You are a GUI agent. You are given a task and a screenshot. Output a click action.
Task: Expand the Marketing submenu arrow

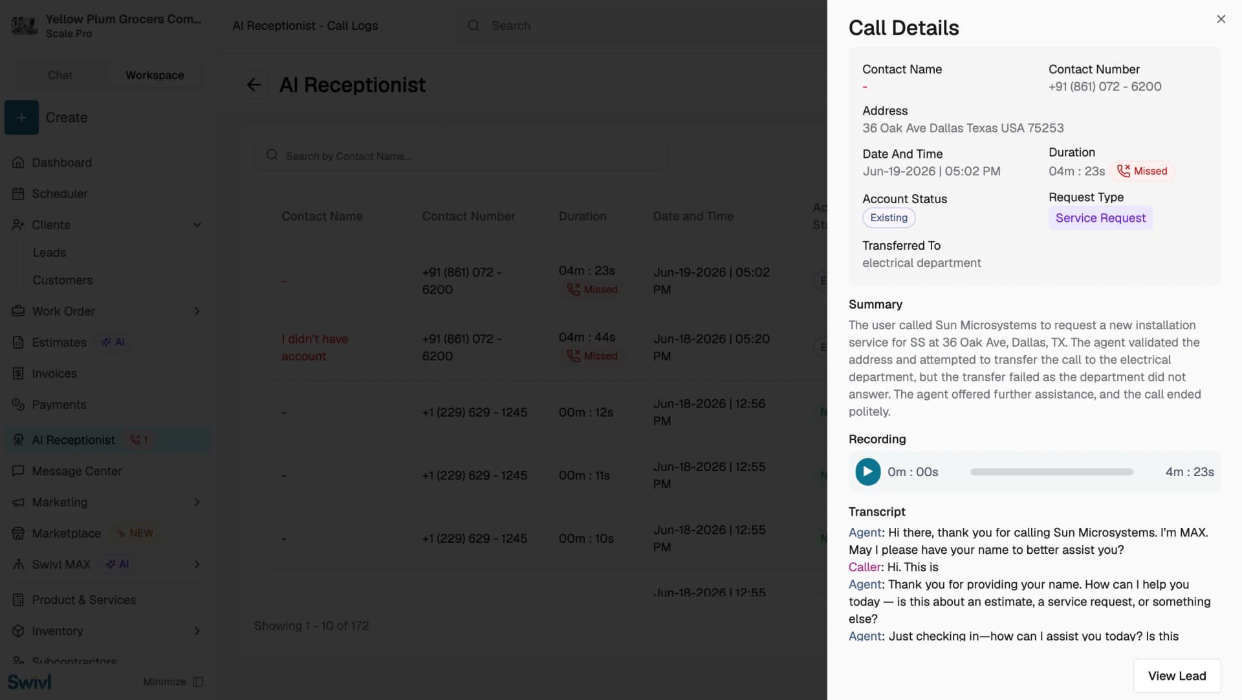(x=197, y=502)
